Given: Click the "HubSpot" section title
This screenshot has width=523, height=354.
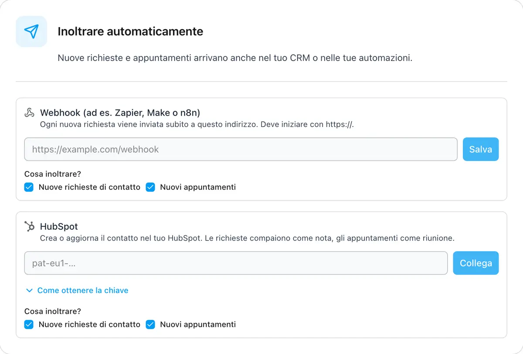Looking at the screenshot, I should (x=59, y=226).
